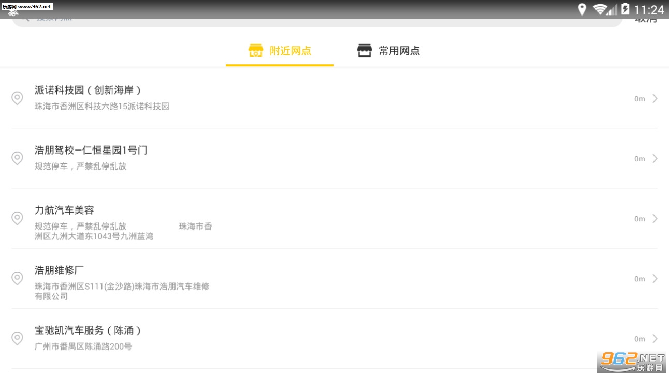Tap the 11:24 clock in the status bar
The height and width of the screenshot is (376, 669).
[x=649, y=10]
